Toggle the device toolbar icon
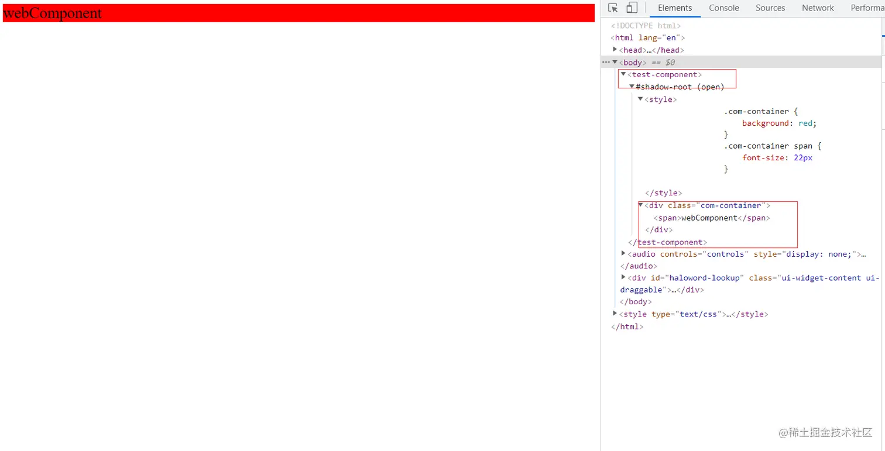The width and height of the screenshot is (885, 451). tap(630, 8)
